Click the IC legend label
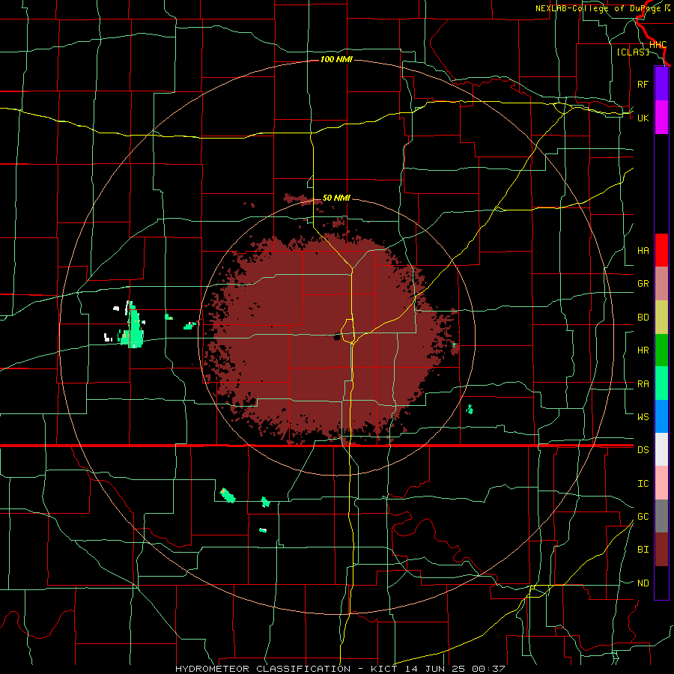This screenshot has width=674, height=674. click(x=643, y=483)
